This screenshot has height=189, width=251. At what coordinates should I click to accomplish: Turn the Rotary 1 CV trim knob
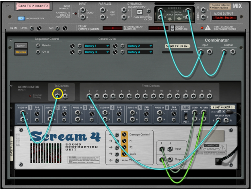coord(72,46)
